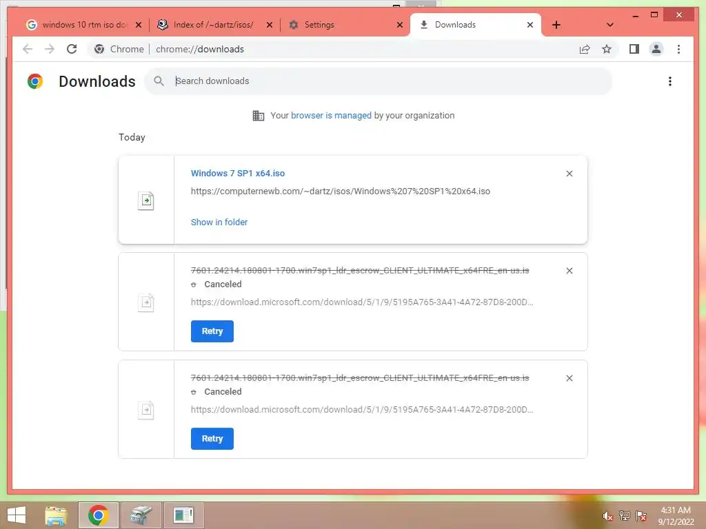
Task: Click the muted volume tray icon
Action: [608, 516]
